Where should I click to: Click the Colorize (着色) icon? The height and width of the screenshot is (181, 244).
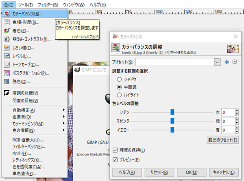coord(7,30)
